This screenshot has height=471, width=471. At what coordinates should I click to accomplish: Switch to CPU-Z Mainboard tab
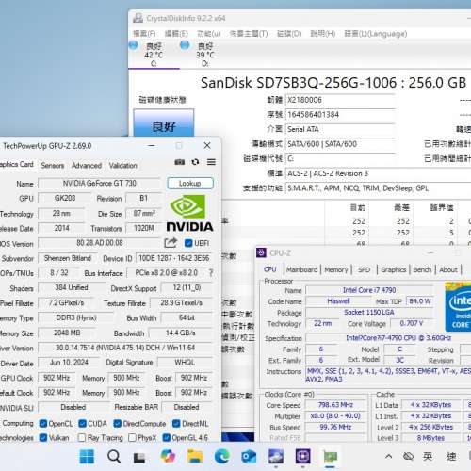(x=301, y=269)
